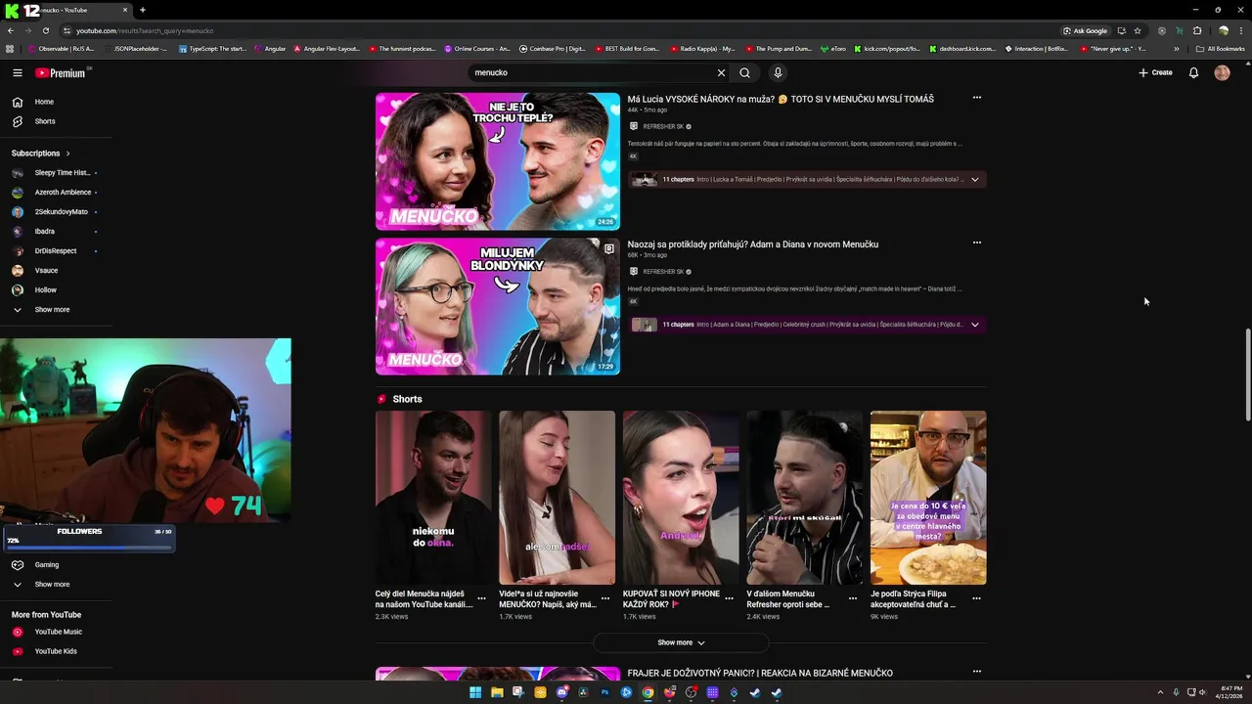
Task: Show more Shorts results
Action: tap(681, 642)
